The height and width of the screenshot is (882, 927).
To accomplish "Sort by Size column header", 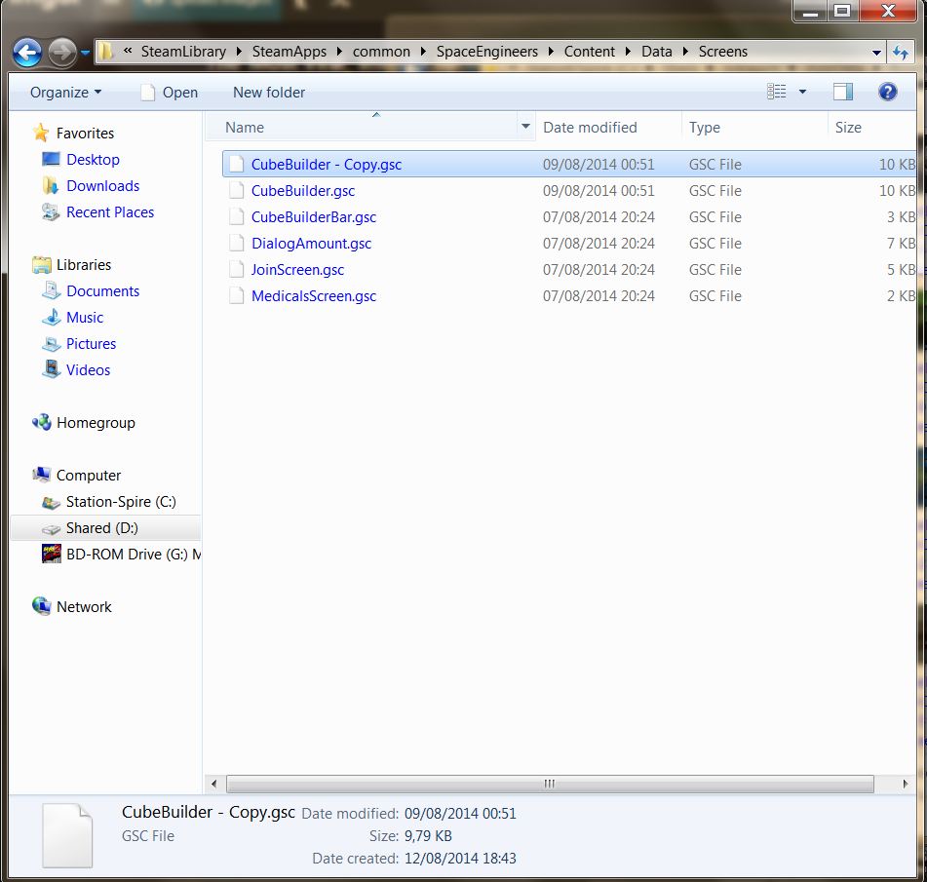I will tap(871, 127).
